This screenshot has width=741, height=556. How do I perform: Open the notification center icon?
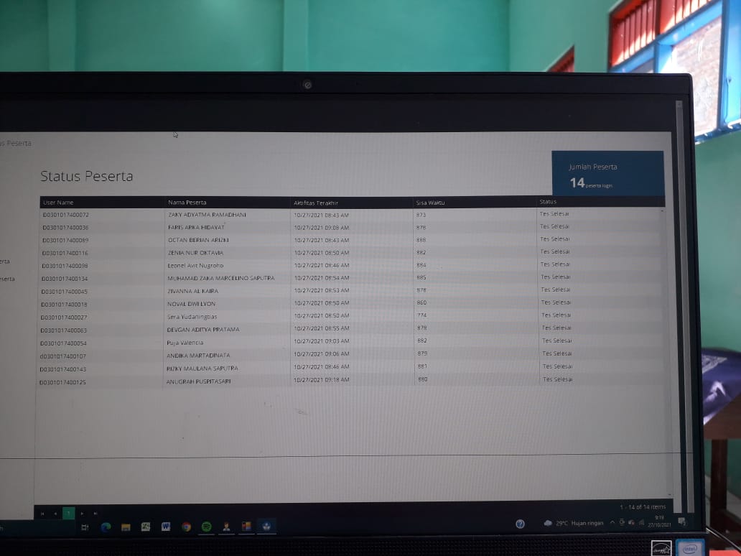coord(681,522)
